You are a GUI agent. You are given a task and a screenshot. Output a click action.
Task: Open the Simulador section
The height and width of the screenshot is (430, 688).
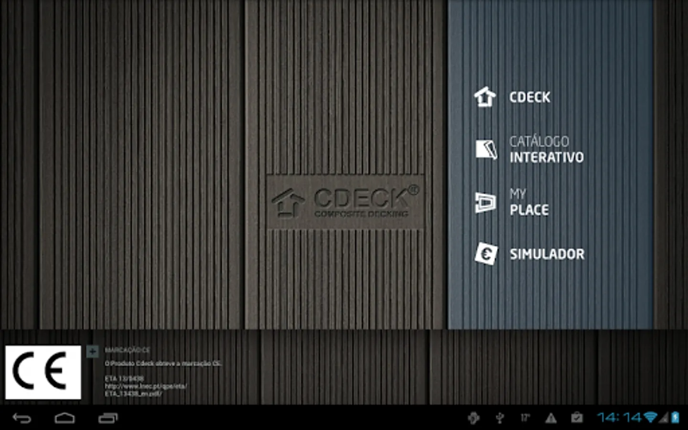[547, 254]
